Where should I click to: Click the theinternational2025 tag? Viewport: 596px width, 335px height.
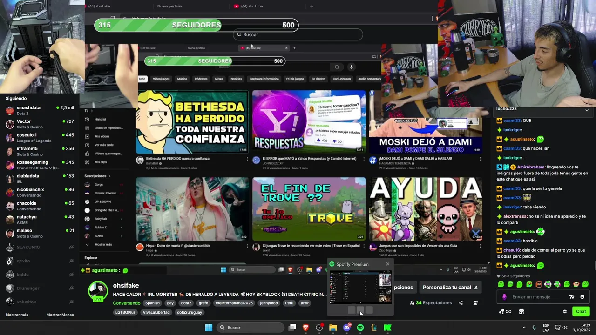pos(234,303)
